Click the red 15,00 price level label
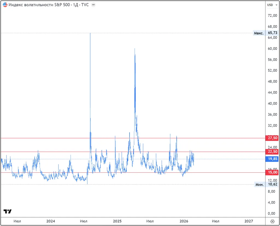280x226 pixels. point(272,172)
